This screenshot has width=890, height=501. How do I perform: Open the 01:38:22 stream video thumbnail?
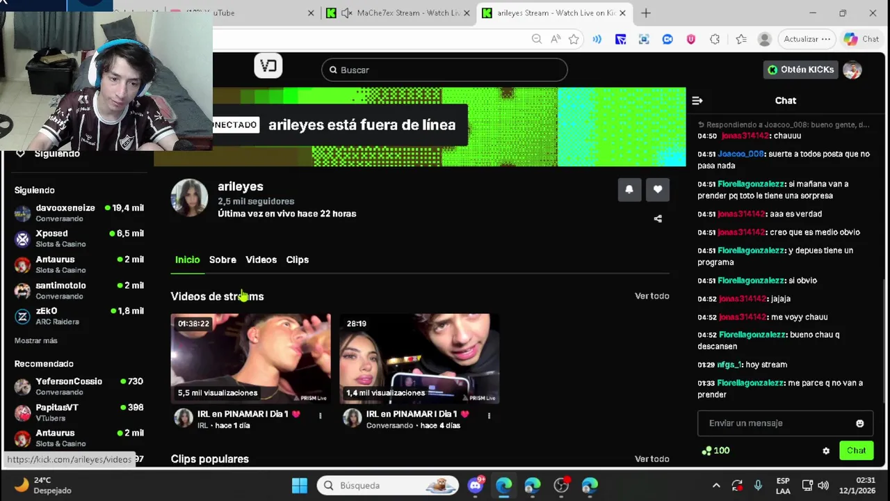click(x=251, y=358)
